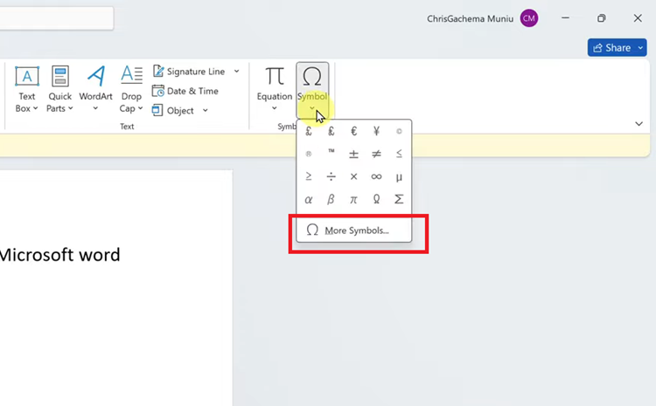656x406 pixels.
Task: Open the Text Box gallery
Action: [27, 89]
